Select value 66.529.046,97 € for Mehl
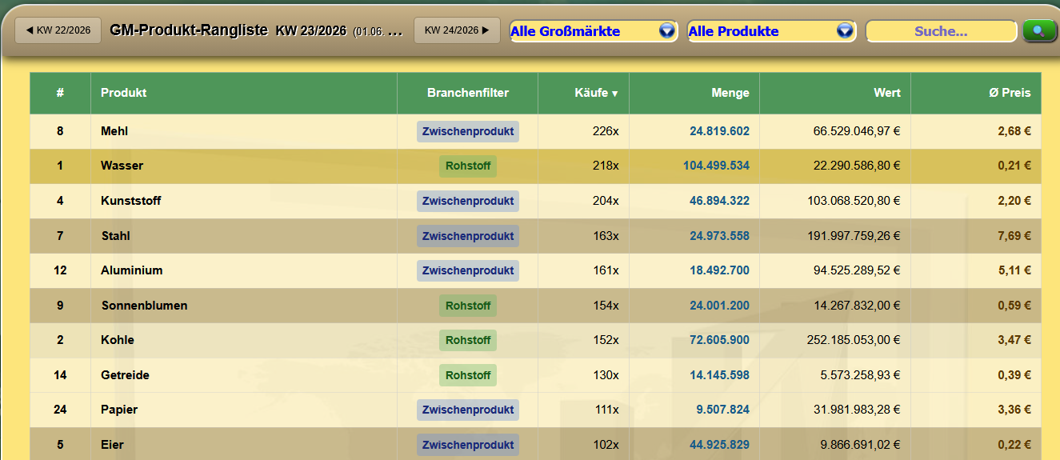The height and width of the screenshot is (460, 1060). point(857,131)
